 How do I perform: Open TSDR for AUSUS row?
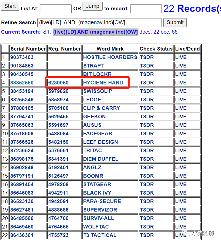tap(147, 125)
